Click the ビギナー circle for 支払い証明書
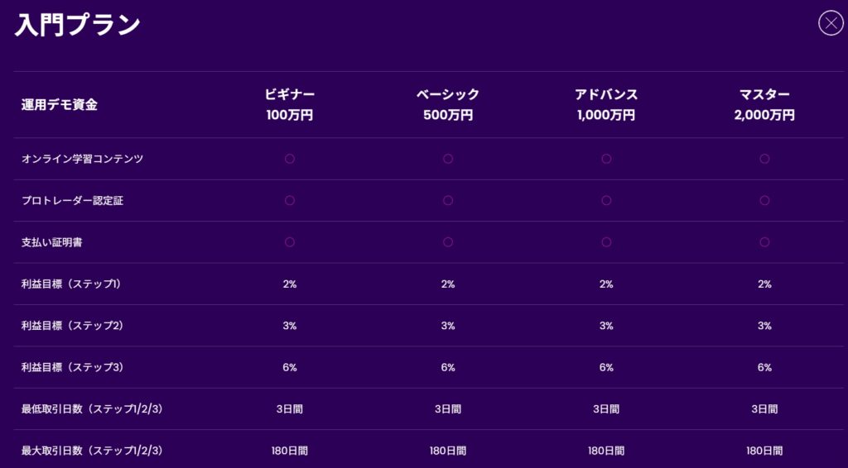The width and height of the screenshot is (848, 468). pyautogui.click(x=290, y=242)
